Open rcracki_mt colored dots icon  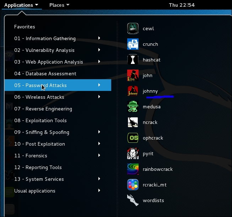pos(133,185)
